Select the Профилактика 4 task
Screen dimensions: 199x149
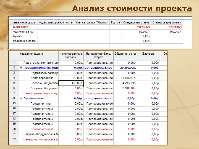click(x=42, y=119)
